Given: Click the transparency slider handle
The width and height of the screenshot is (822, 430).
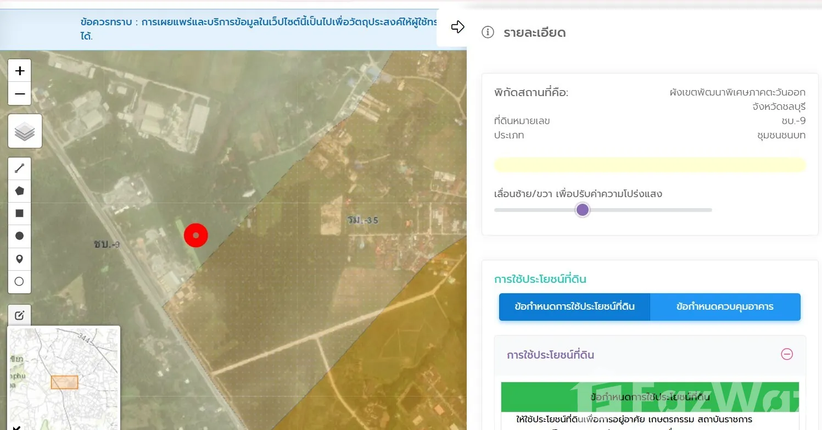Looking at the screenshot, I should click(583, 210).
